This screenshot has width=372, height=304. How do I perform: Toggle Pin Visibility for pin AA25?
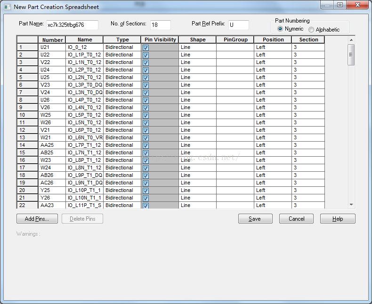coord(146,145)
